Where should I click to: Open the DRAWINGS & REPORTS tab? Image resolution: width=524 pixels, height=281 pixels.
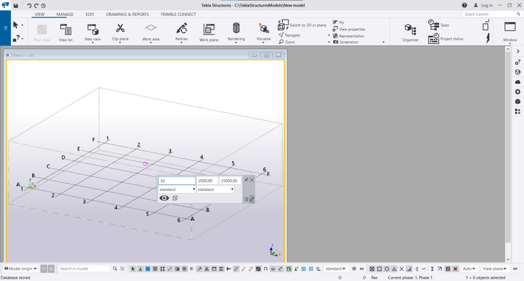[x=127, y=14]
